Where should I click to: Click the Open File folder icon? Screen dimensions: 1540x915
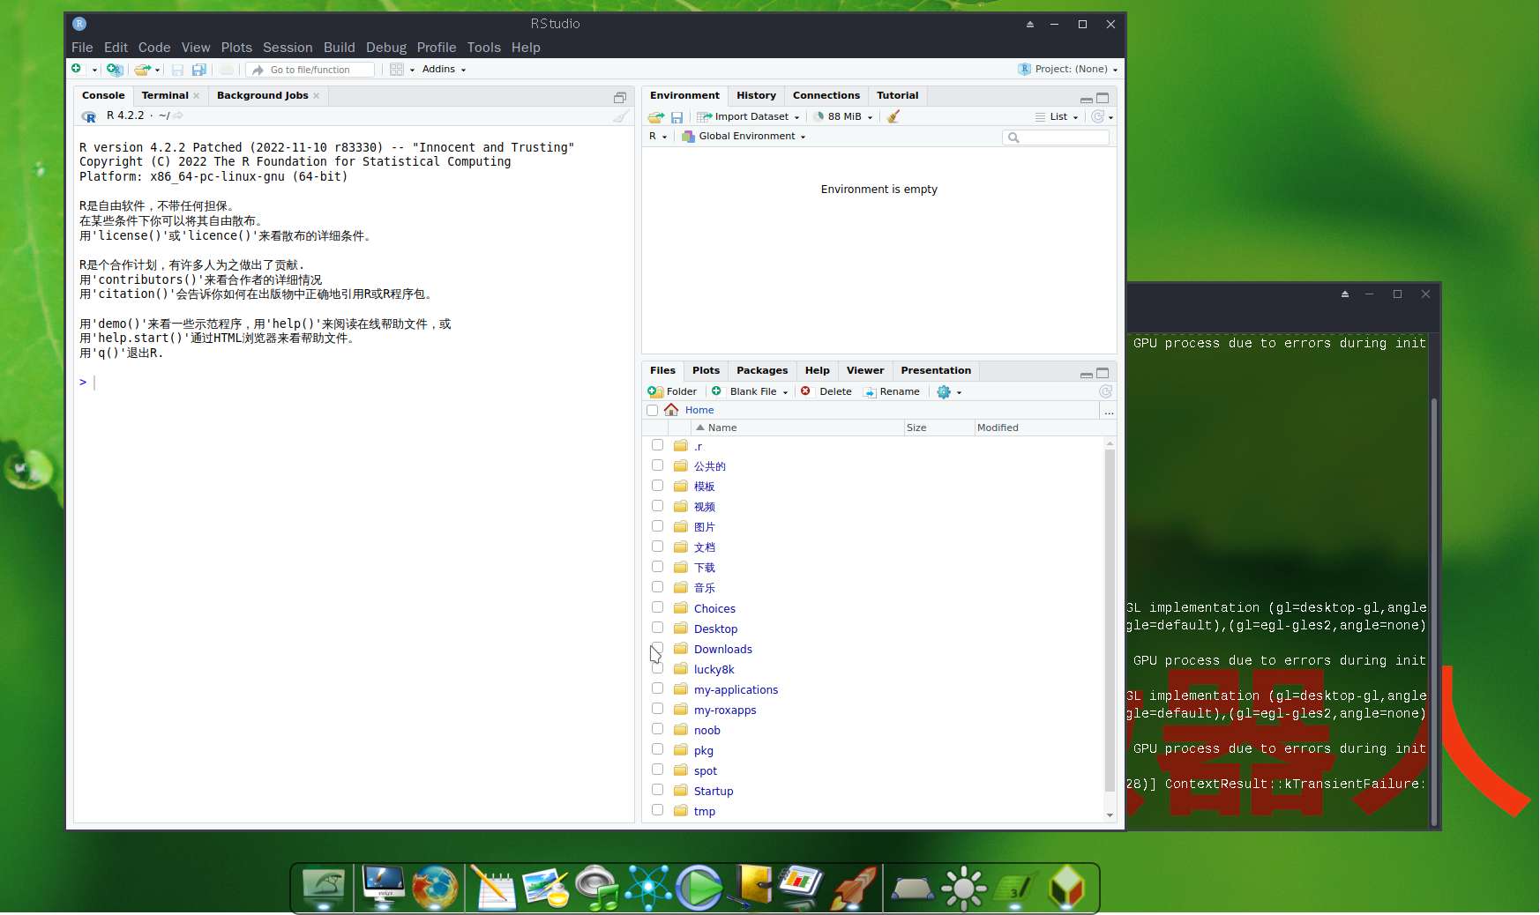(x=143, y=69)
